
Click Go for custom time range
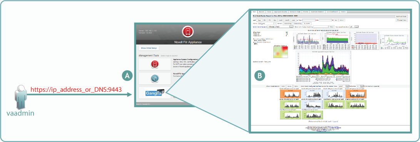336,20
